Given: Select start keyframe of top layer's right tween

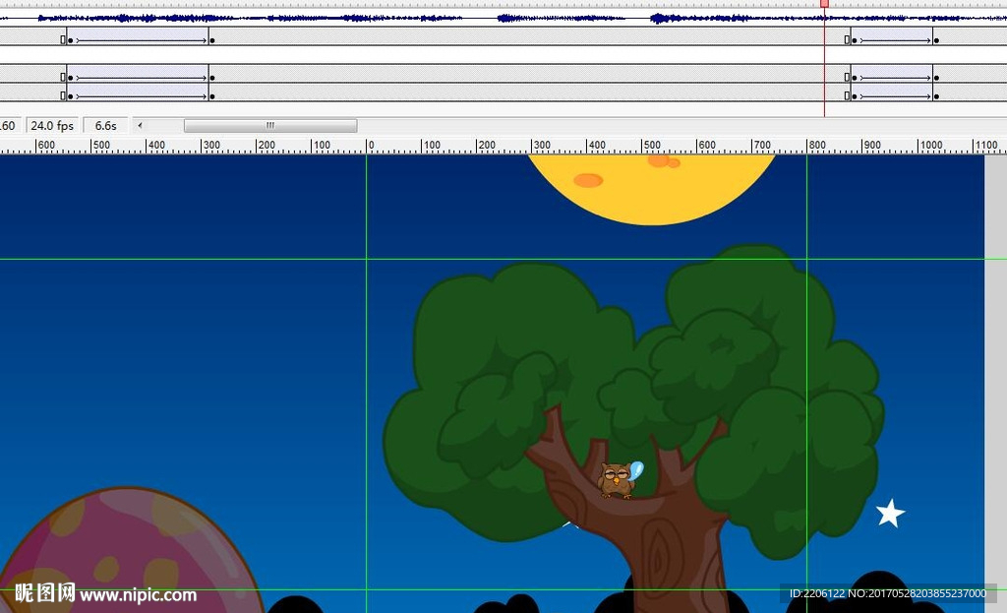Looking at the screenshot, I should 855,40.
